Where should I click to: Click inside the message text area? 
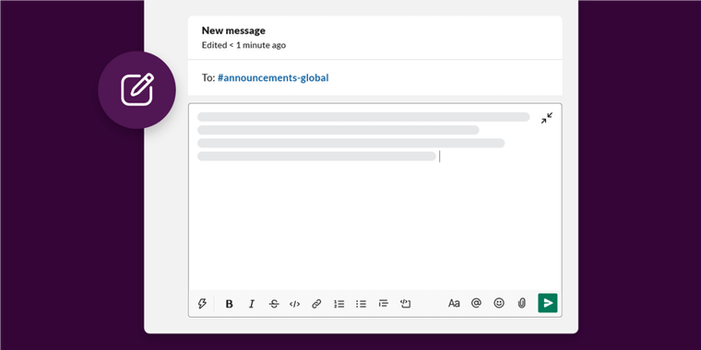375,196
